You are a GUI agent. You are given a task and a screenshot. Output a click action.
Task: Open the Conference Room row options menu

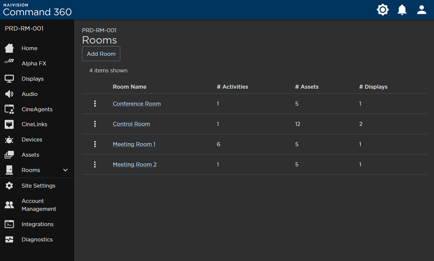pos(95,104)
